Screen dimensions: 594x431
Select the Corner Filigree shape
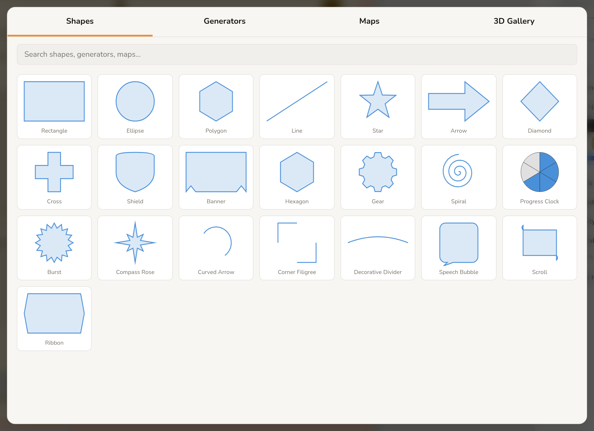coord(297,248)
